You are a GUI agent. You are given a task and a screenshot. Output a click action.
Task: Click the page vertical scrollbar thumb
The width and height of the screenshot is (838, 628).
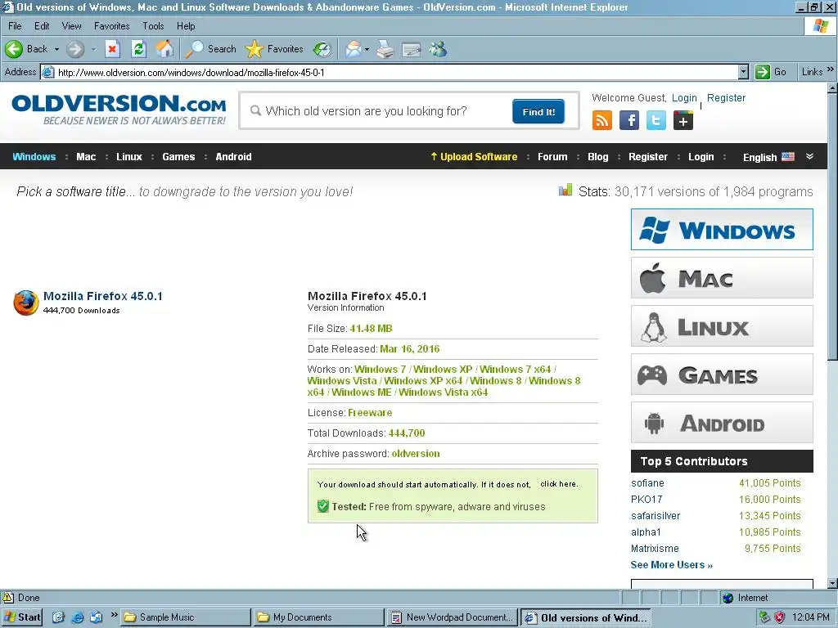[x=832, y=227]
